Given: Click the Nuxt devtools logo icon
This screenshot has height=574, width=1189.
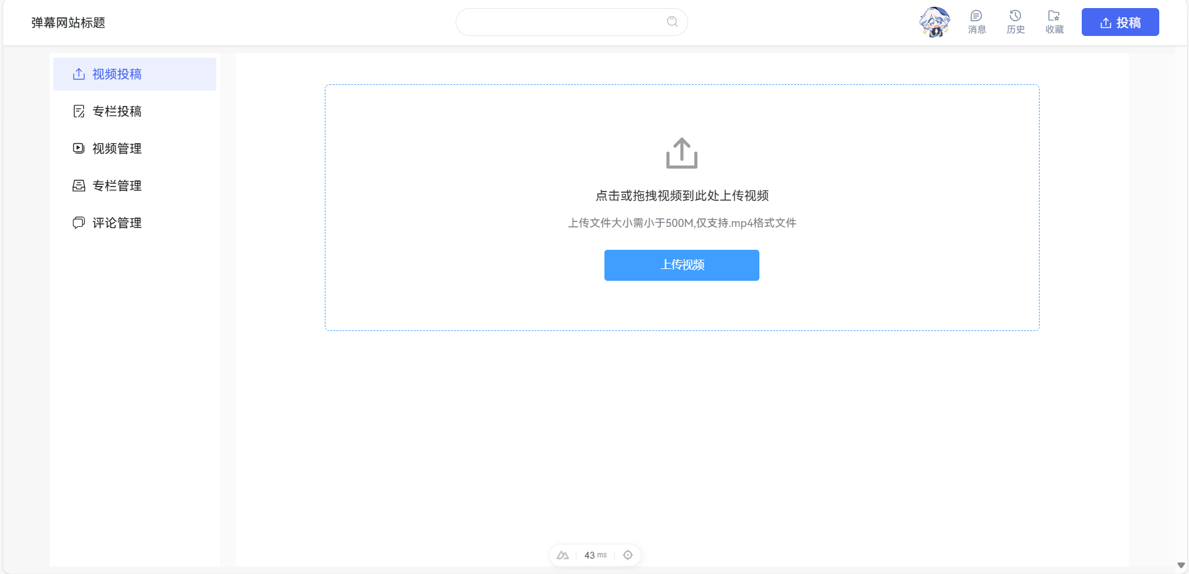Looking at the screenshot, I should point(563,555).
